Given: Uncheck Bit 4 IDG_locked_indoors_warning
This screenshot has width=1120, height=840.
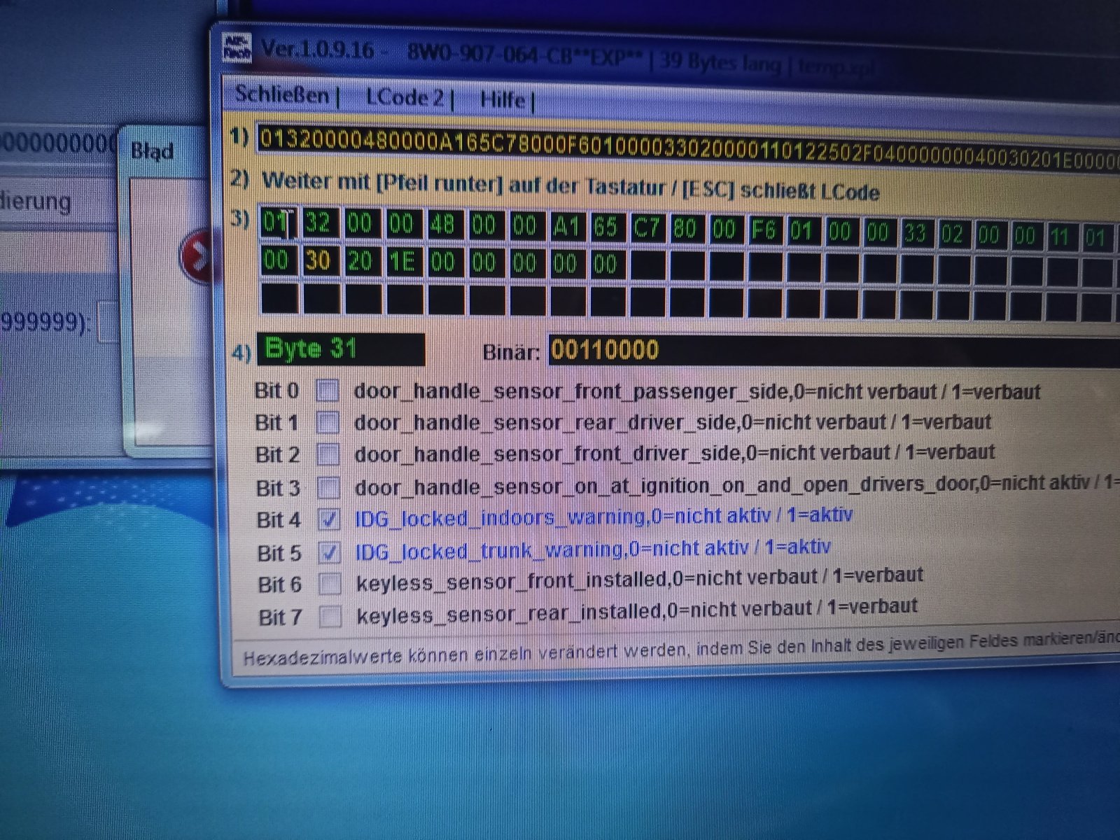Looking at the screenshot, I should 329,519.
